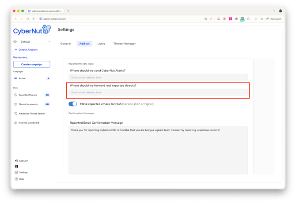296x203 pixels.
Task: Select the Add-on tab
Action: pos(84,44)
